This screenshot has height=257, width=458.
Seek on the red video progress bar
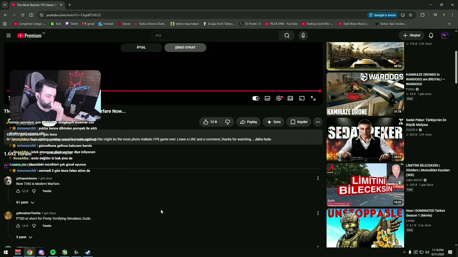click(163, 91)
